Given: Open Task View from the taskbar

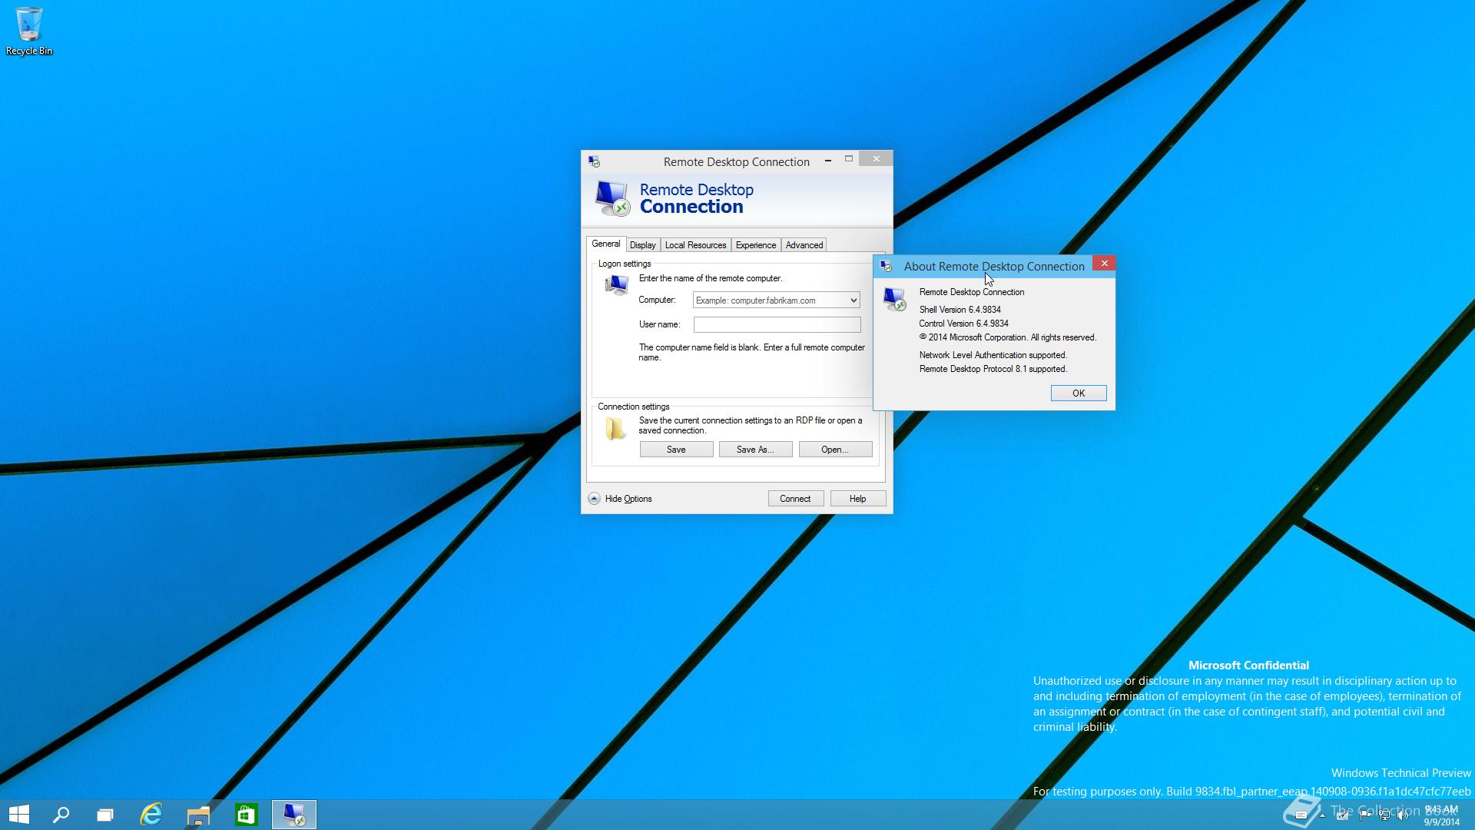Looking at the screenshot, I should (x=105, y=815).
